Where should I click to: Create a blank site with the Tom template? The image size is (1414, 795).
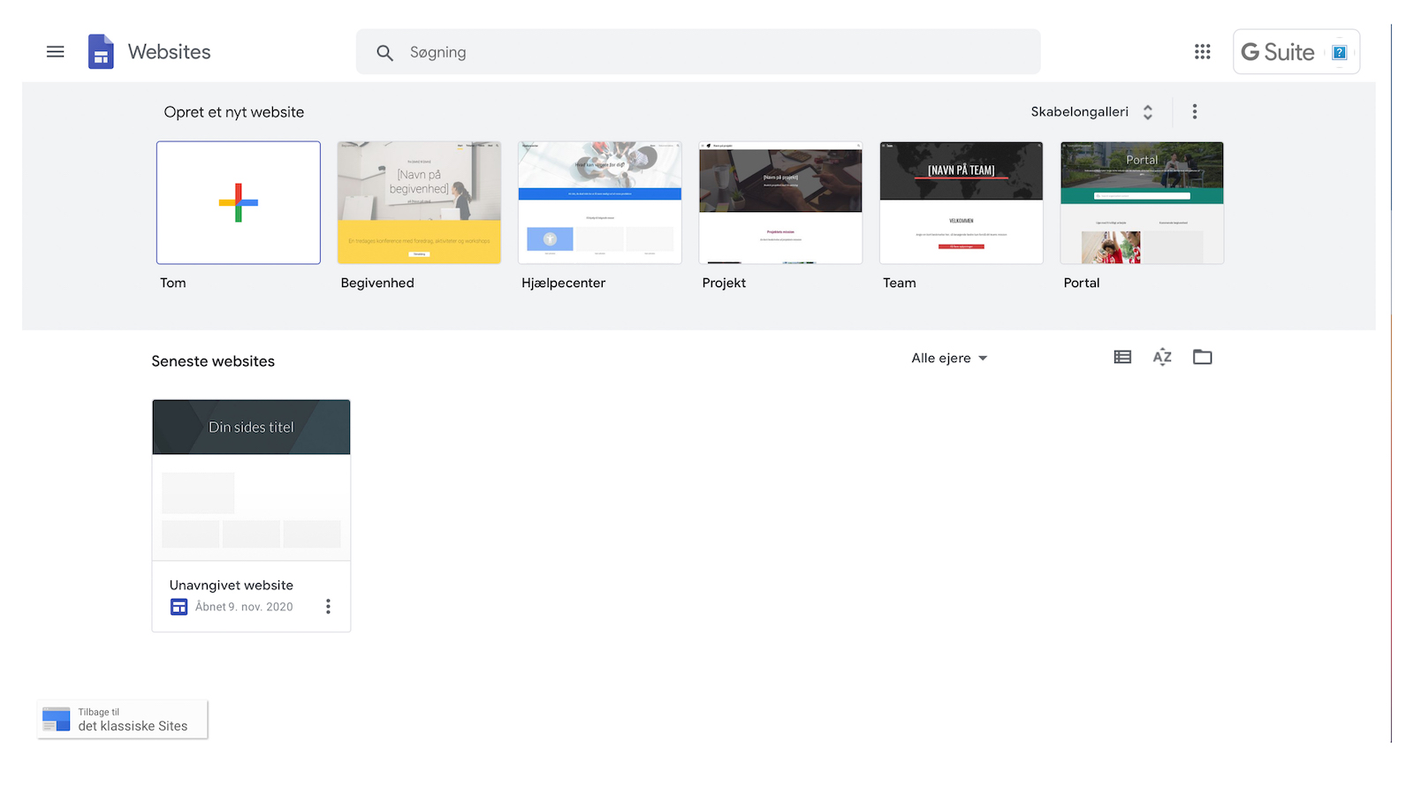point(238,202)
